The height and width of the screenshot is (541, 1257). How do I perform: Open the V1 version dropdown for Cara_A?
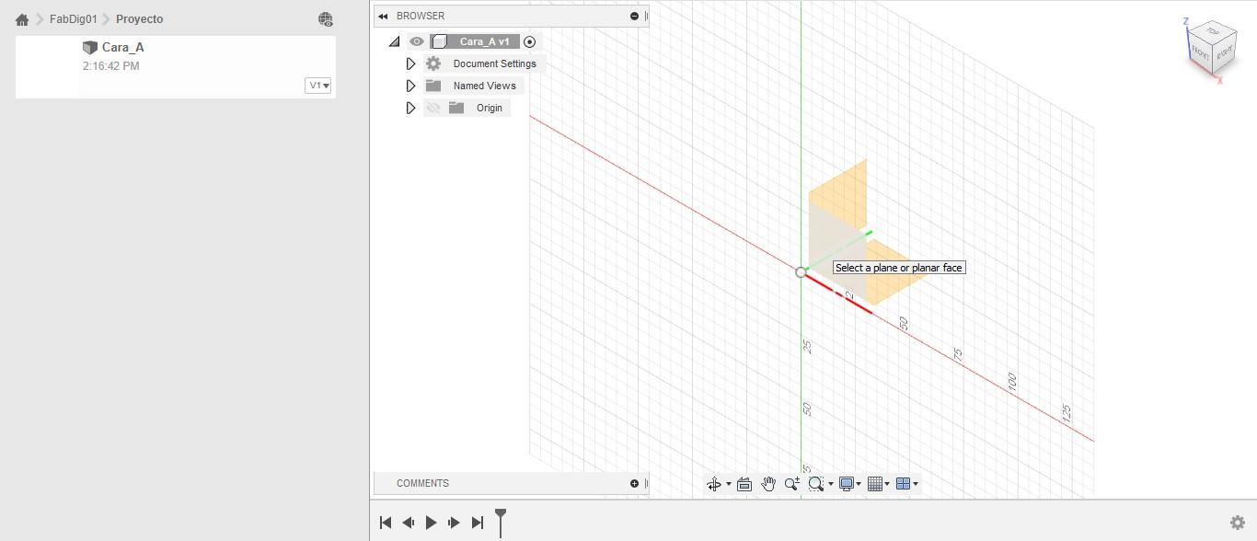[318, 86]
